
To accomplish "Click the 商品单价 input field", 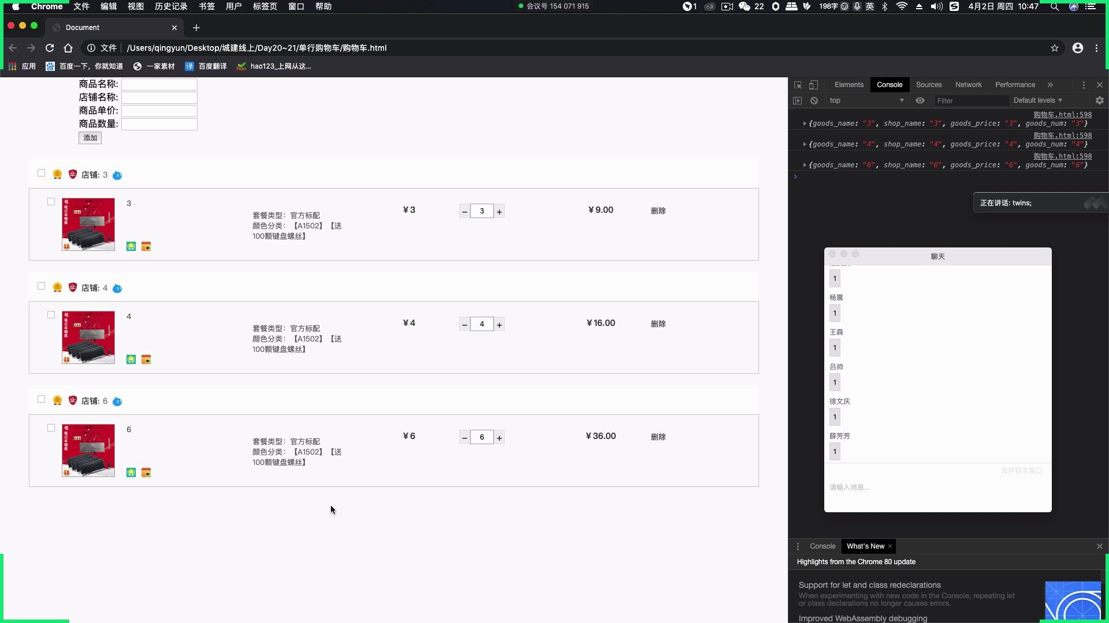I will (159, 111).
